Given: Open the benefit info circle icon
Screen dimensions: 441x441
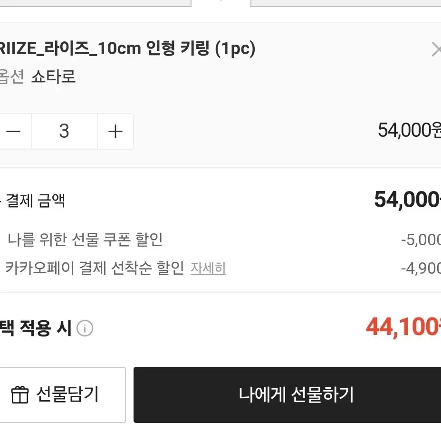Looking at the screenshot, I should pos(85,328).
